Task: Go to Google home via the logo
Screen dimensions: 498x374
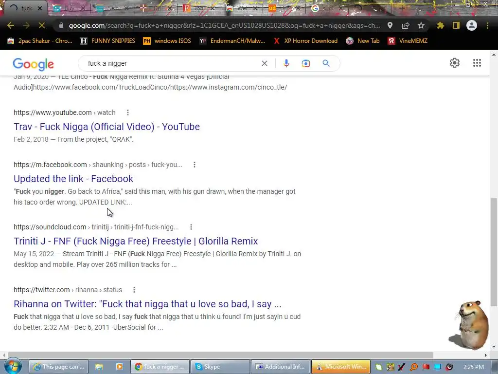Action: point(34,64)
